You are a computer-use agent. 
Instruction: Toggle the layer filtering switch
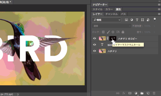point(155,20)
